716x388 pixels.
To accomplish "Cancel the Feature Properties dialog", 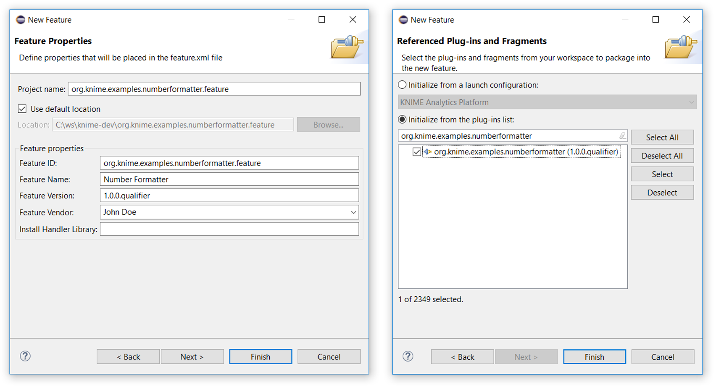I will pos(329,356).
